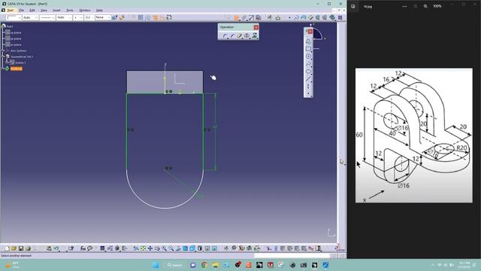Click the Formula f(x) icon
Viewport: 481px width, 271px height.
83,248
